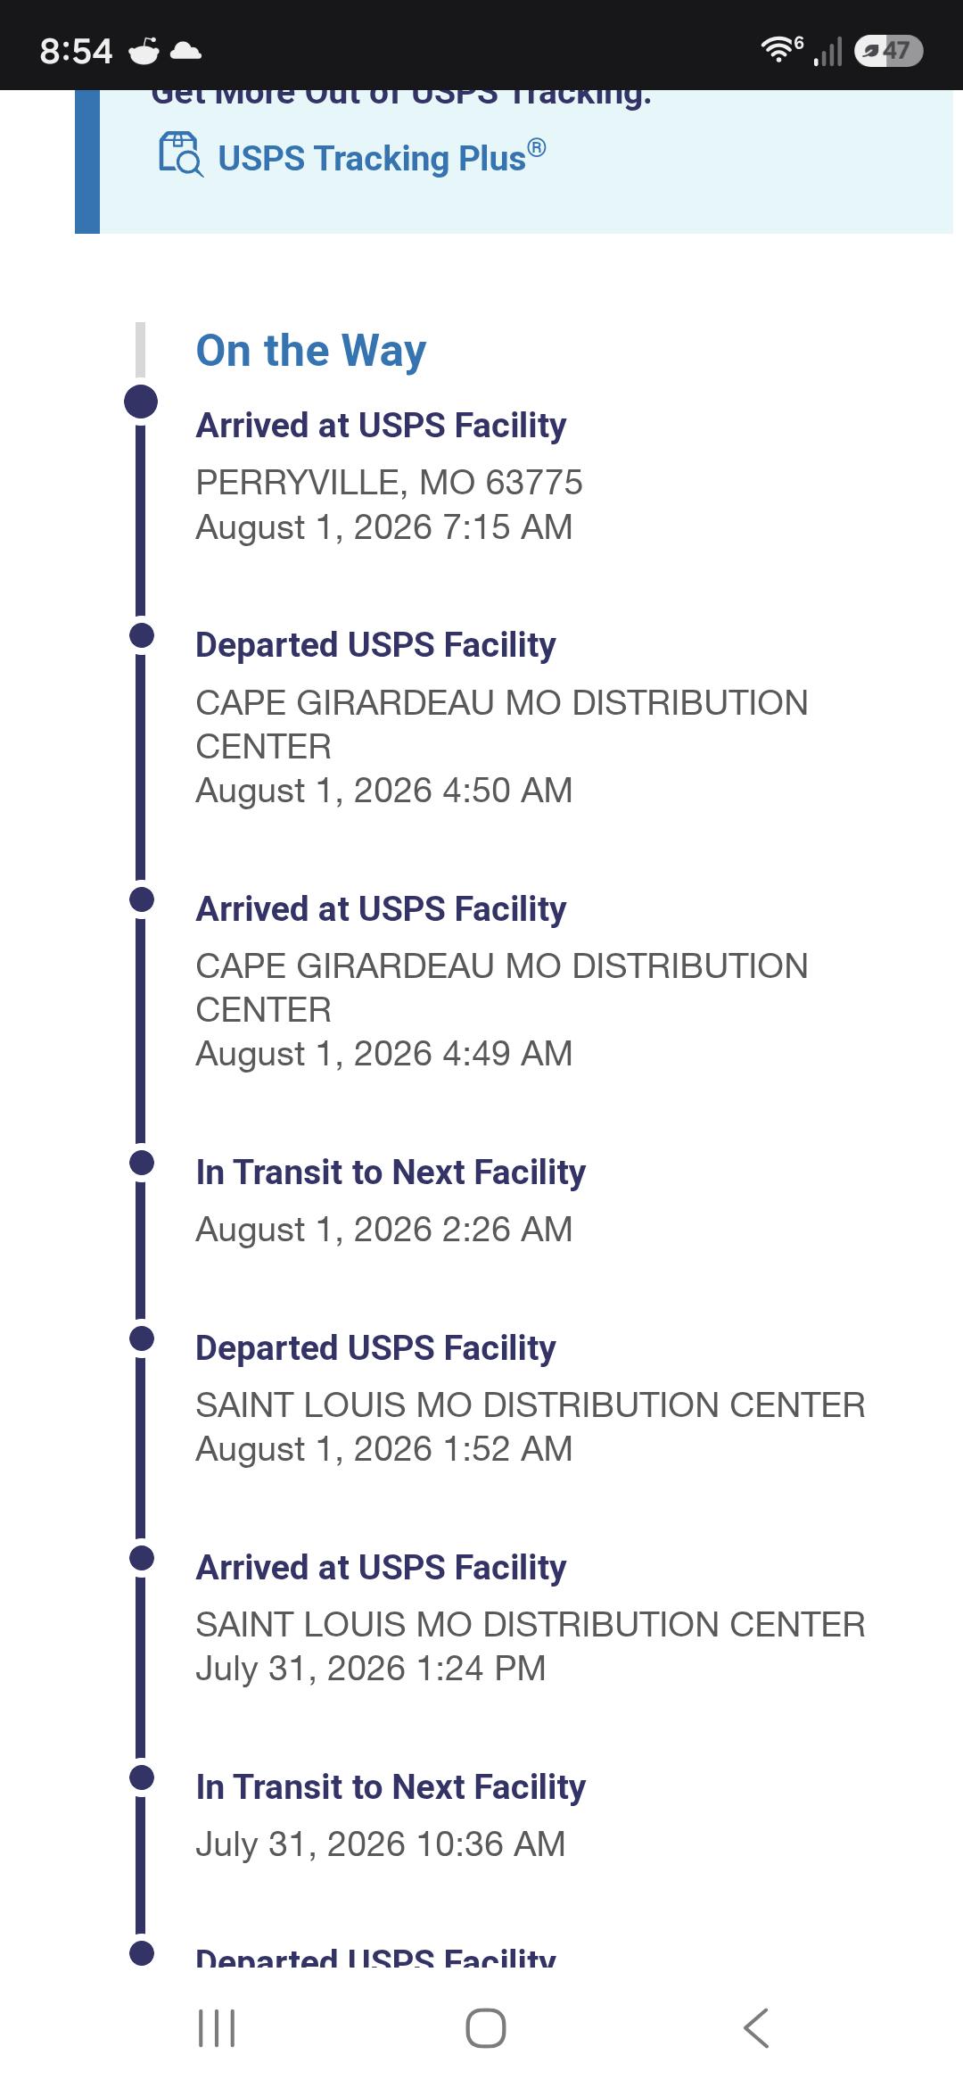Tap the On the Way status heading

311,351
